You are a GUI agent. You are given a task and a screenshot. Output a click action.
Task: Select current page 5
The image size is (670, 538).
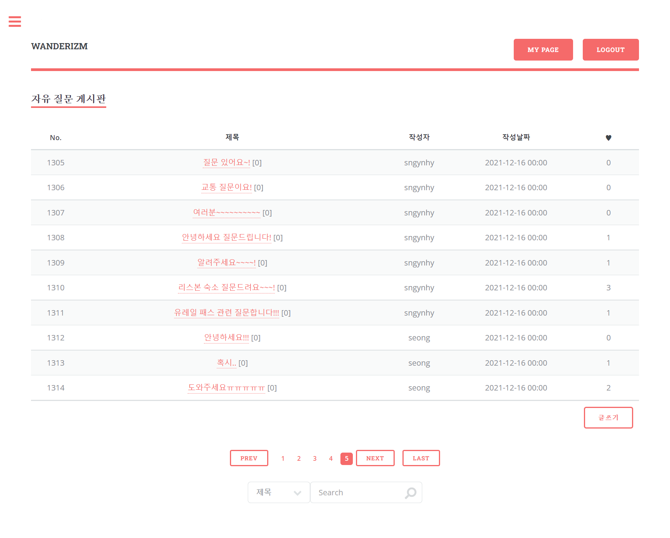[x=347, y=458]
